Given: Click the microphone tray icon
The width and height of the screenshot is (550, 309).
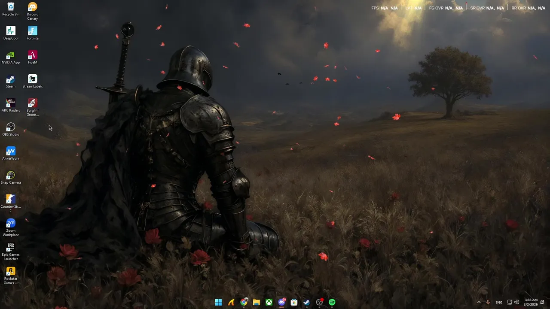Looking at the screenshot, I should (x=488, y=302).
